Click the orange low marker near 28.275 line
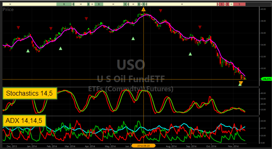The height and width of the screenshot is (149, 272). (241, 83)
